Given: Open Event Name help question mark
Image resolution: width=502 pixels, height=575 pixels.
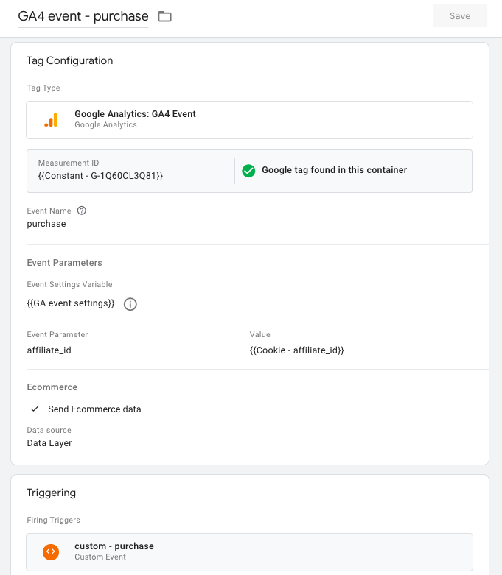Looking at the screenshot, I should 82,211.
